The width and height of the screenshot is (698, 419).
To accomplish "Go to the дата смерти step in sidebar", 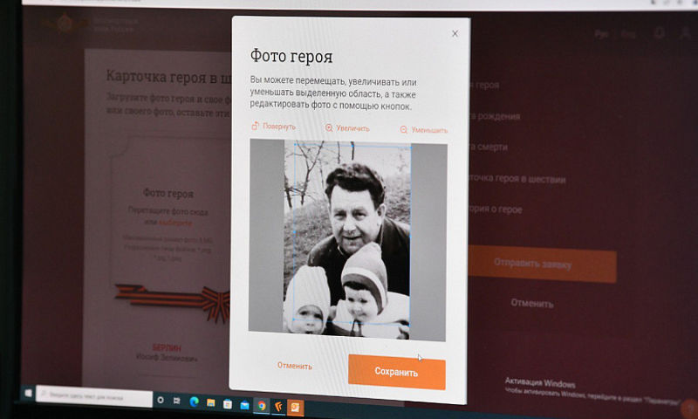I will pyautogui.click(x=489, y=147).
